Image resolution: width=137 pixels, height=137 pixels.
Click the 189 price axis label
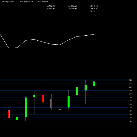(131, 101)
